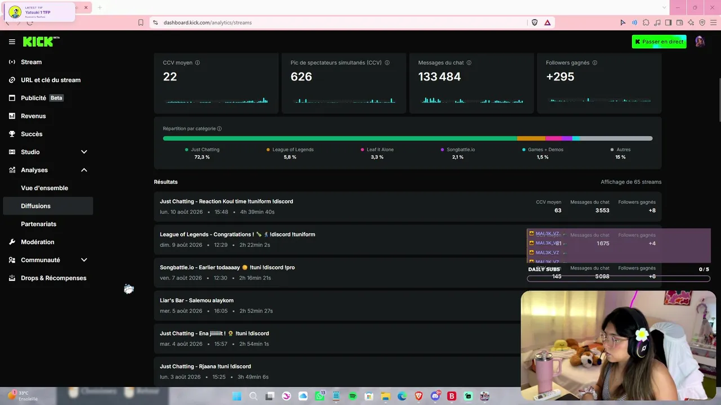Screen dimensions: 721x405
Task: Open Discord from the taskbar
Action: [435, 396]
